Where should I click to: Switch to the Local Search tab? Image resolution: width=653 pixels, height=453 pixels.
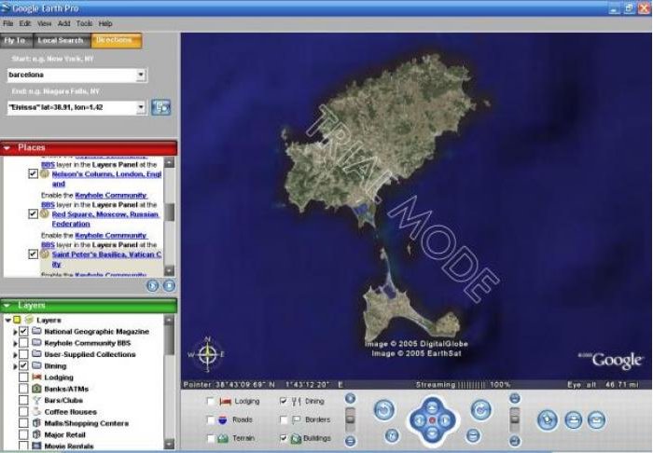[x=62, y=40]
